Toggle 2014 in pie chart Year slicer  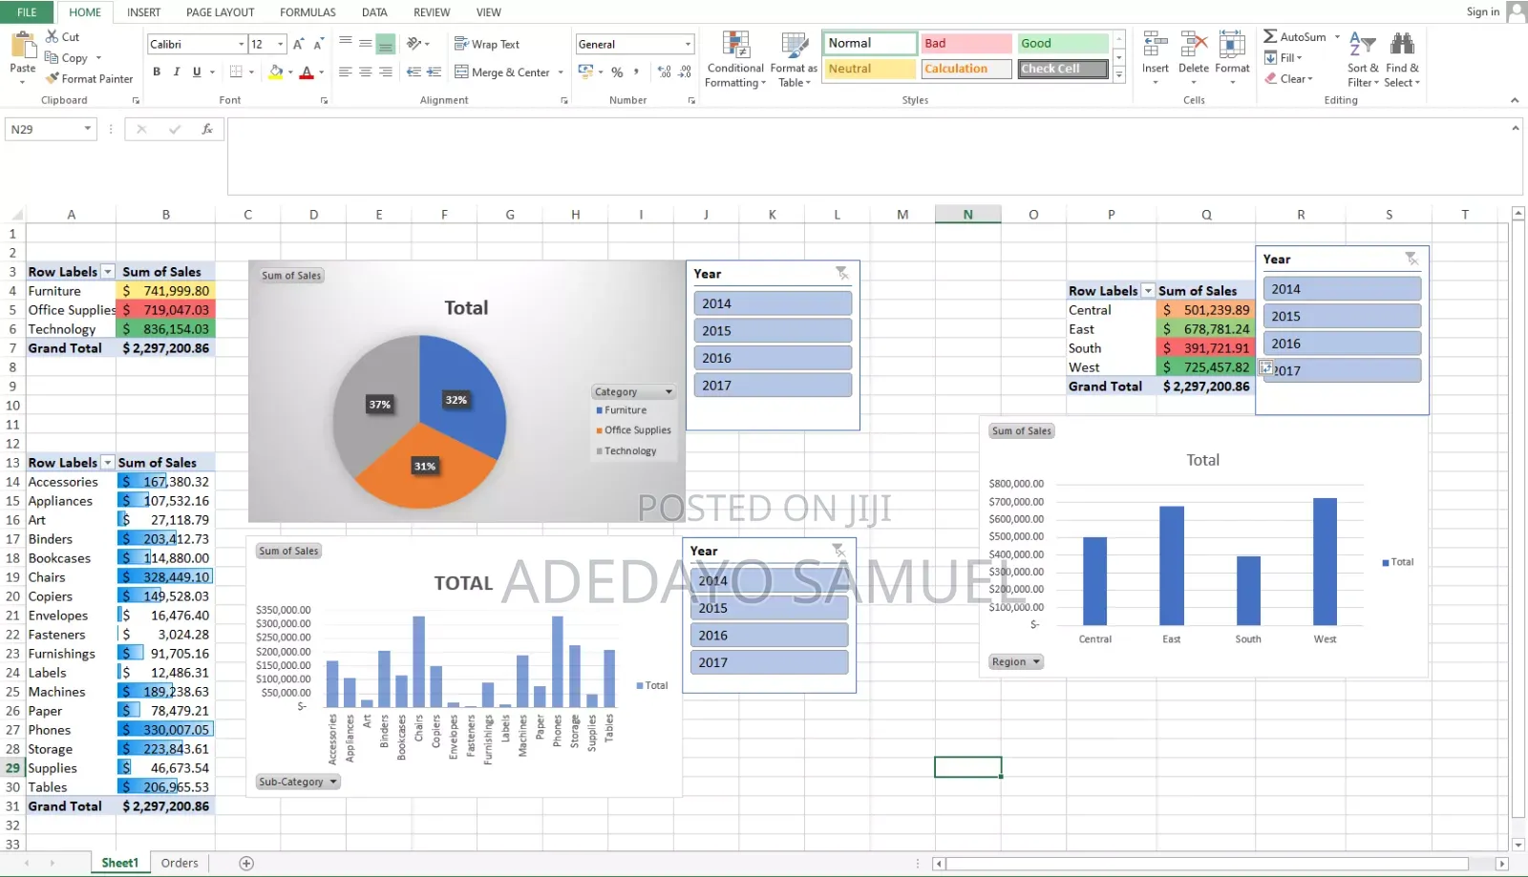[x=773, y=303]
